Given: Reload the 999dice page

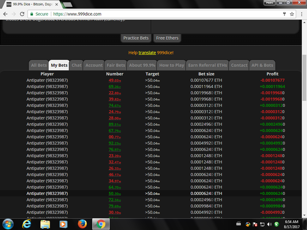Looking at the screenshot, I should (22, 14).
